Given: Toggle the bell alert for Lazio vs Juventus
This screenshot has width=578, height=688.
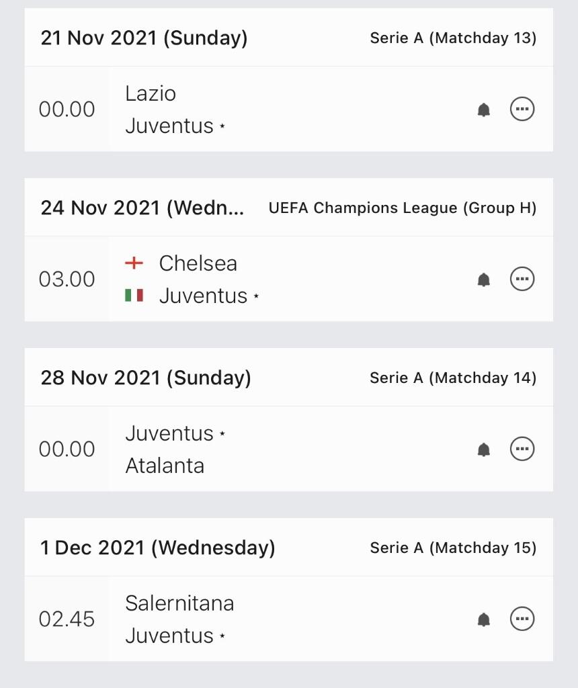Looking at the screenshot, I should [484, 110].
